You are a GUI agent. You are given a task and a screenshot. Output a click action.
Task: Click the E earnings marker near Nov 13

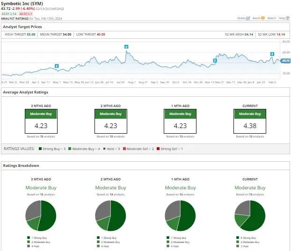click(215, 60)
